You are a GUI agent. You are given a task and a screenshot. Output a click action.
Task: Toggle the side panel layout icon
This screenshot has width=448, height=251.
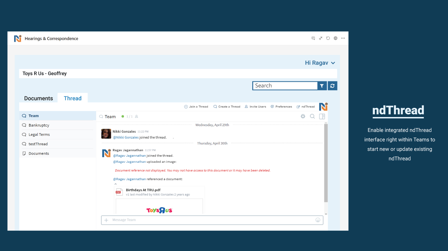click(322, 116)
